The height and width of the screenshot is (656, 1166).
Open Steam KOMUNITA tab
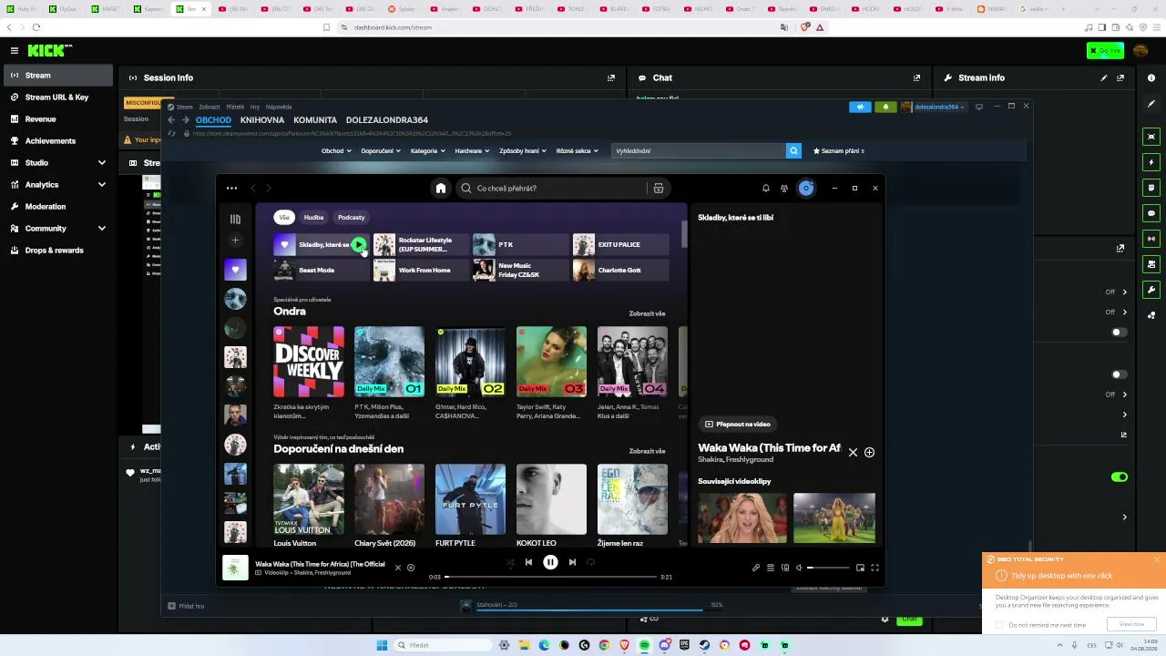click(315, 120)
